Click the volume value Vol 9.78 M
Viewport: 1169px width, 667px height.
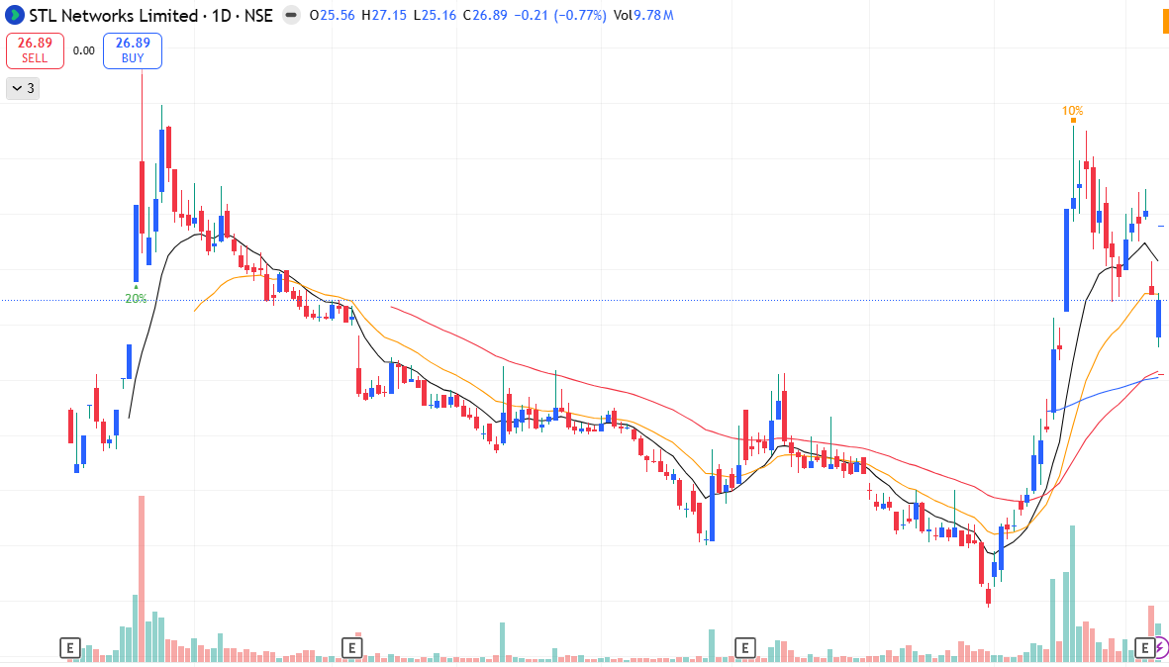[x=643, y=15]
